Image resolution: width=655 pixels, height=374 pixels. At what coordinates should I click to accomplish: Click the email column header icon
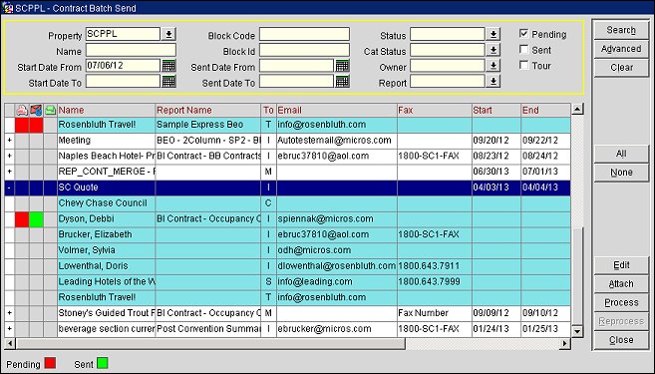coord(36,111)
